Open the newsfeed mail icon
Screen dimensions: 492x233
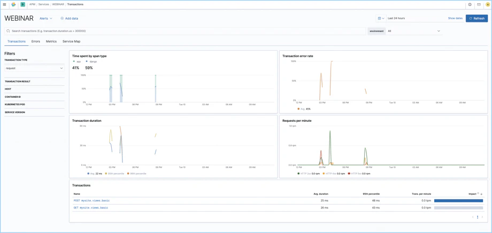pos(479,5)
